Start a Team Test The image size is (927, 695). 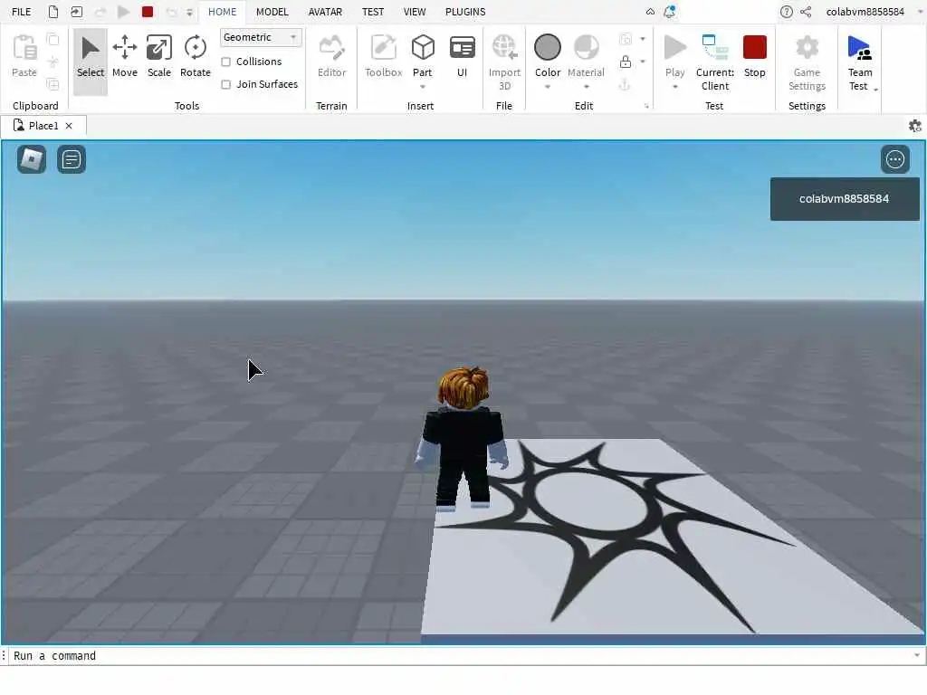(x=860, y=62)
